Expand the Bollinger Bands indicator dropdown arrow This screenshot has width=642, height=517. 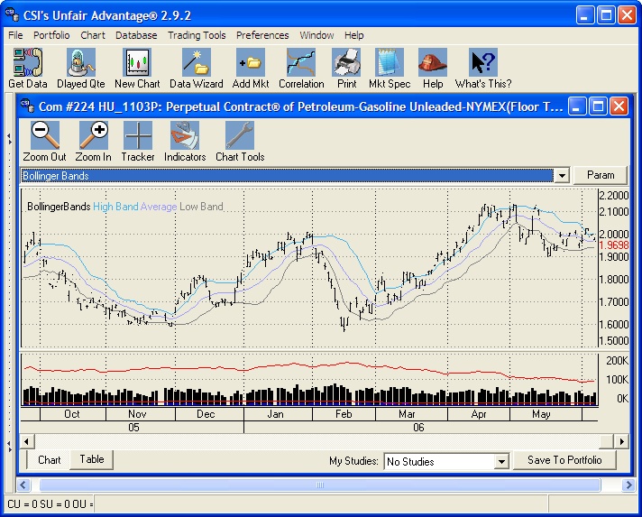[x=562, y=176]
